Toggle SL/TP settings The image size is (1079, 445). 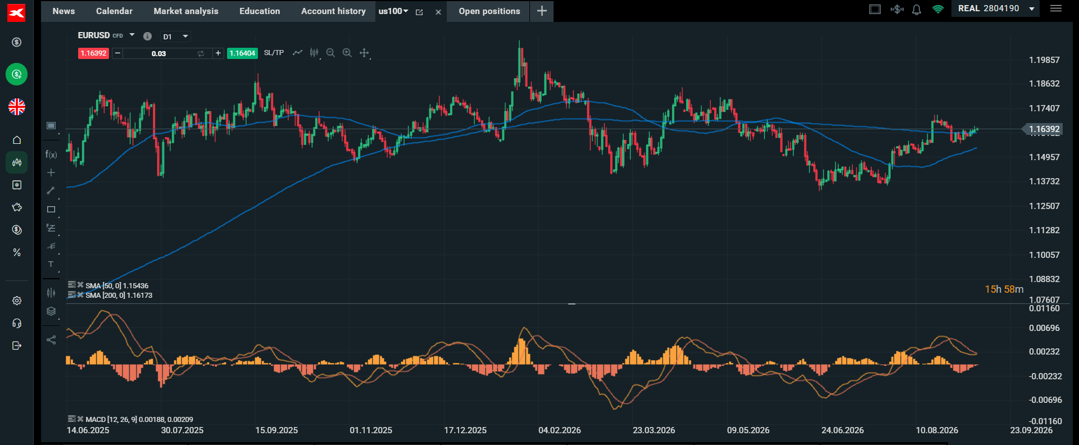point(274,53)
